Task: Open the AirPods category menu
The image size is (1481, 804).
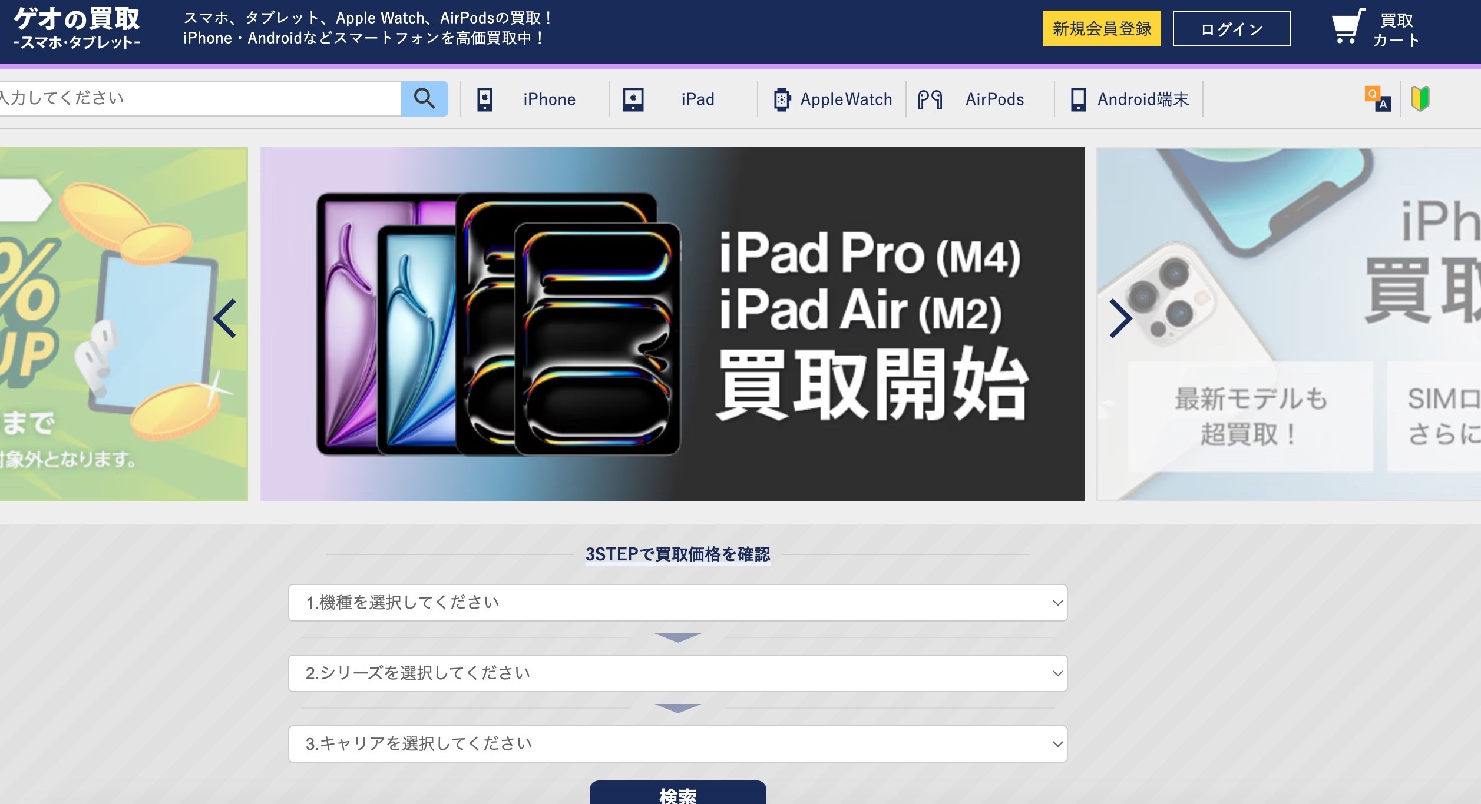Action: [x=980, y=99]
